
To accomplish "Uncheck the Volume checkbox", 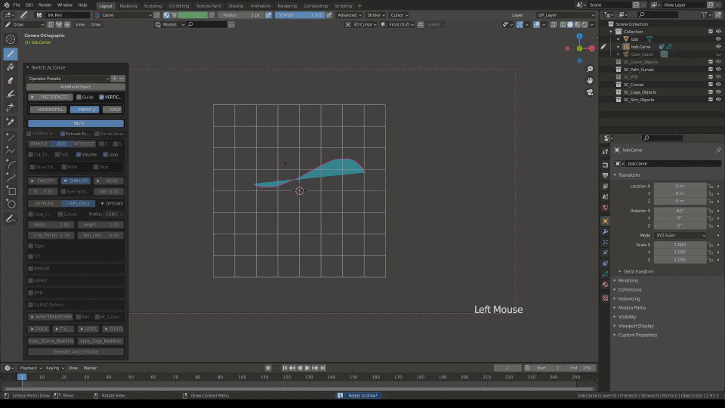I will [78, 154].
